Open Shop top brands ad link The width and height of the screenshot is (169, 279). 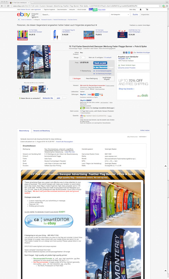point(126,89)
